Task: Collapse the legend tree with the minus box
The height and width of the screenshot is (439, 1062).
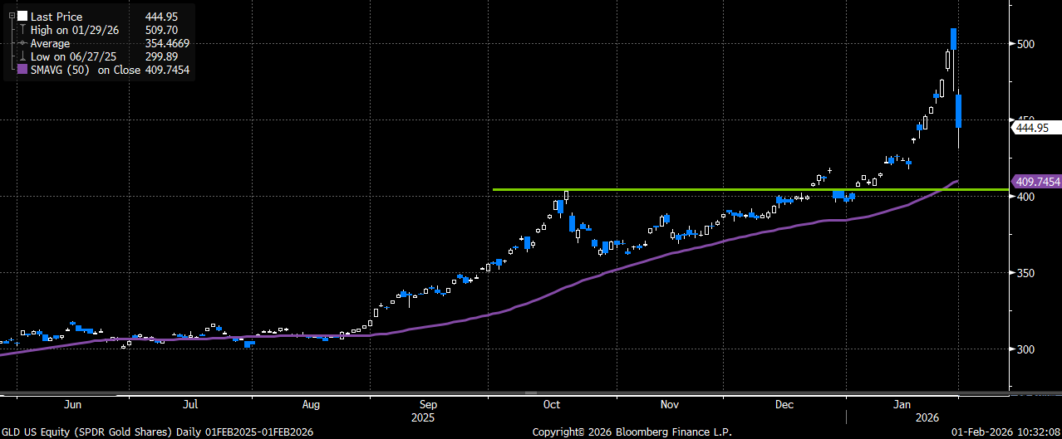Action: 10,16
